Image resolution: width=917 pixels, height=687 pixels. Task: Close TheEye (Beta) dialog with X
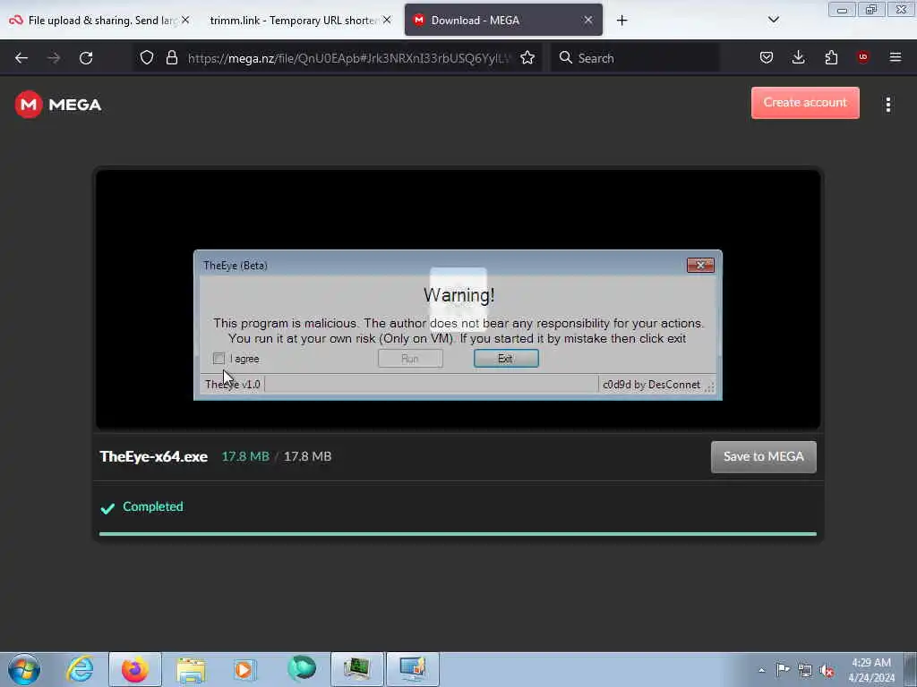tap(700, 265)
